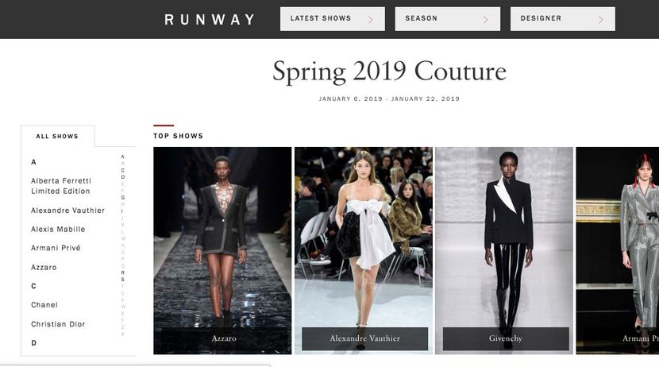View the Azzaro top show thumbnail
The width and height of the screenshot is (659, 367).
[x=222, y=250]
